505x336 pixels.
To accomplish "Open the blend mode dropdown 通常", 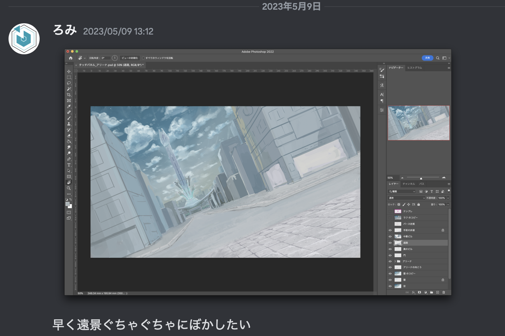I will point(407,198).
